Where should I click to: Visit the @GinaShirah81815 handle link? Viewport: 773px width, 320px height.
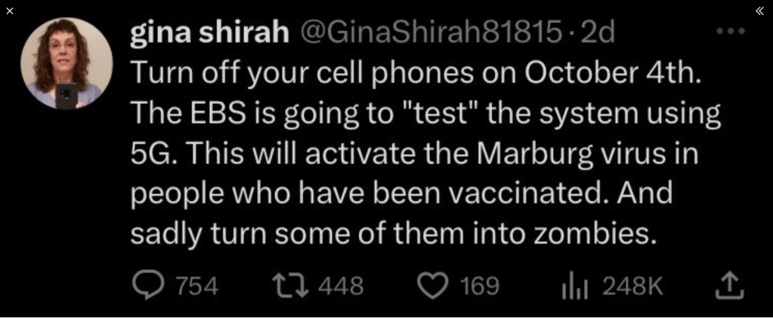coord(430,32)
